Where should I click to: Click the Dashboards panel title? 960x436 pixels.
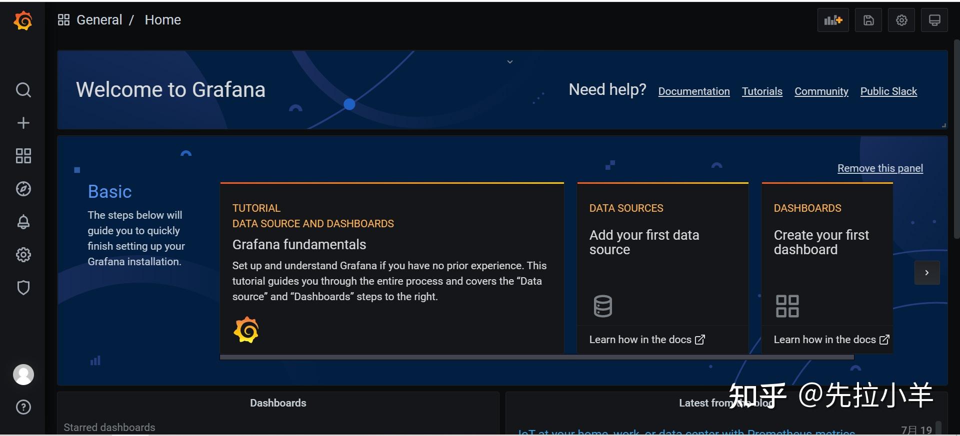pos(278,403)
